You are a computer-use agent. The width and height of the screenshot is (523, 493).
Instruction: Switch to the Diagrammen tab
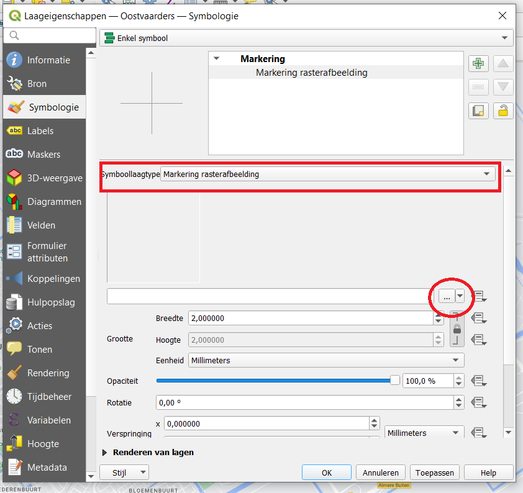(53, 202)
